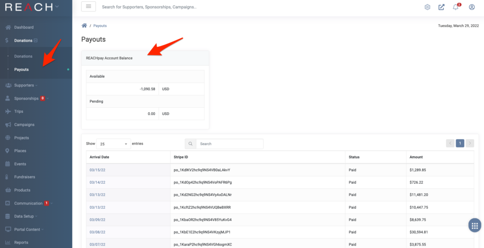Toggle sidebar with the hamburger menu button
Screen dimensions: 484x248
(x=88, y=7)
